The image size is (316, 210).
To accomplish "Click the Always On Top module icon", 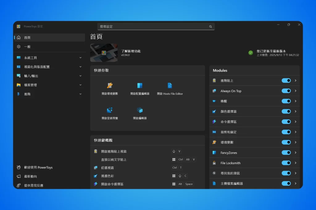I will pyautogui.click(x=214, y=91).
